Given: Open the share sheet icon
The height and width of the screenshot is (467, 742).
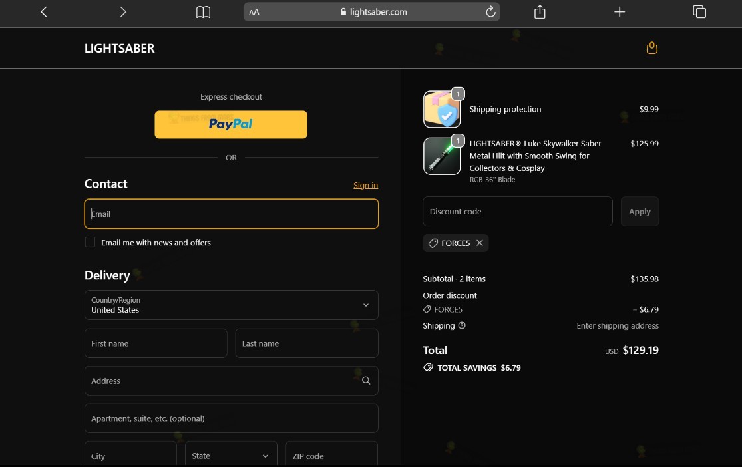Looking at the screenshot, I should click(540, 12).
